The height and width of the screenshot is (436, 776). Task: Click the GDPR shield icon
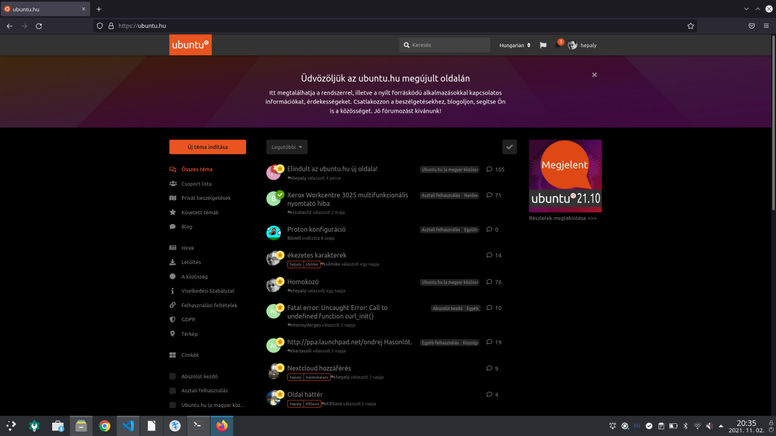click(173, 320)
